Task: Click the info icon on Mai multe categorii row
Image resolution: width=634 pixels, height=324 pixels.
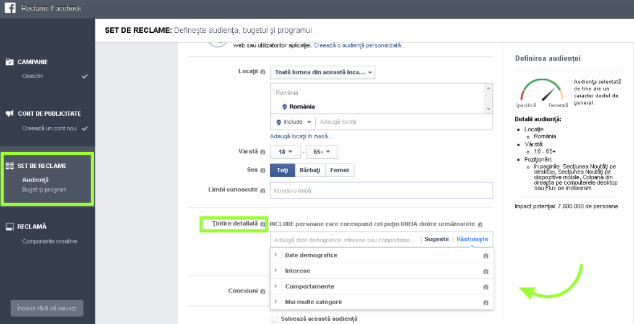Action: pyautogui.click(x=486, y=302)
